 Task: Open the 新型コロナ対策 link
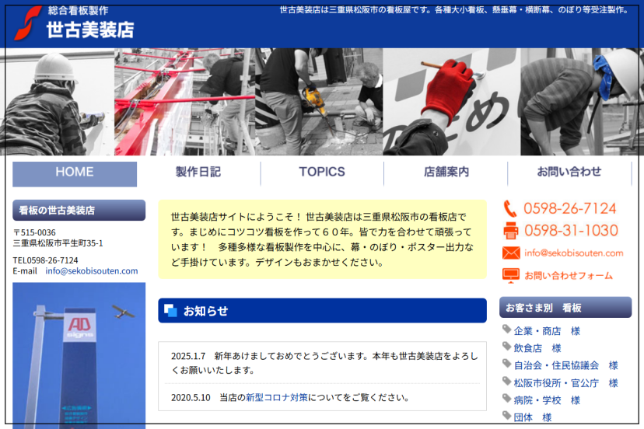(x=276, y=397)
